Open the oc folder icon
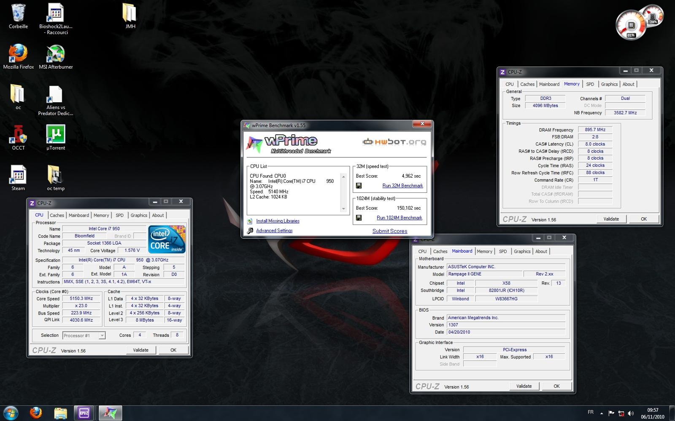Viewport: 675px width, 421px height. point(18,93)
